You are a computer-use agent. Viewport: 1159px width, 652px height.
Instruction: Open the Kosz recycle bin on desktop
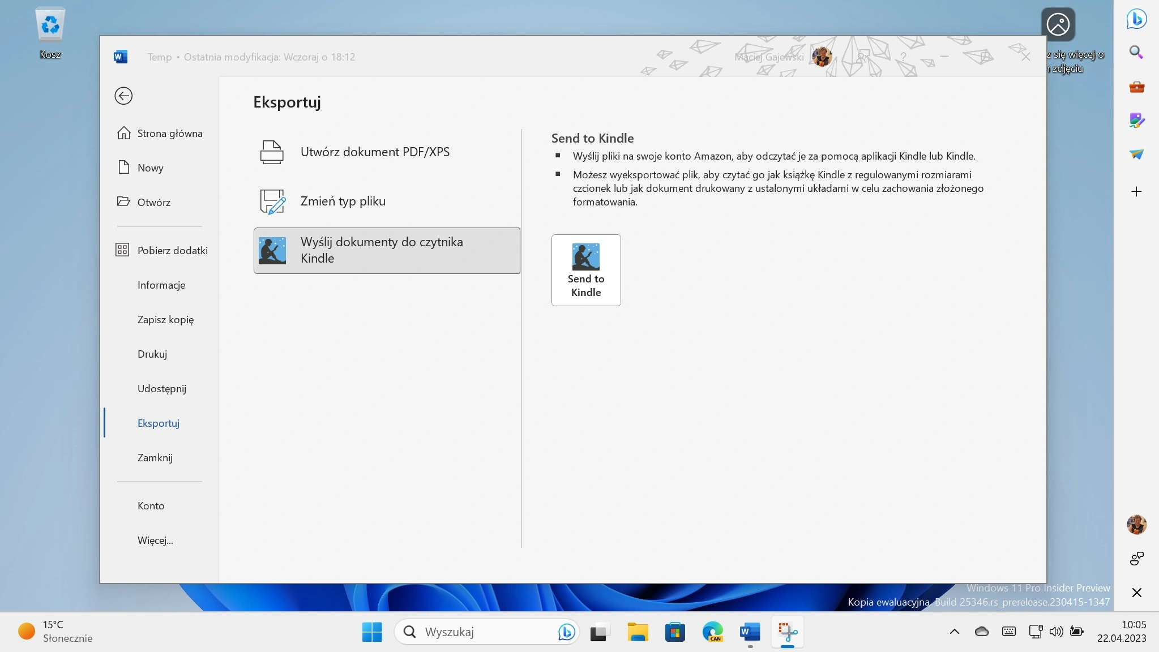[50, 33]
